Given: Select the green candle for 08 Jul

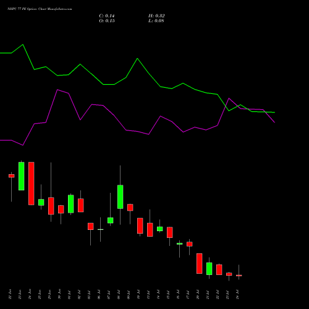Looking at the screenshot, I should point(121,197).
